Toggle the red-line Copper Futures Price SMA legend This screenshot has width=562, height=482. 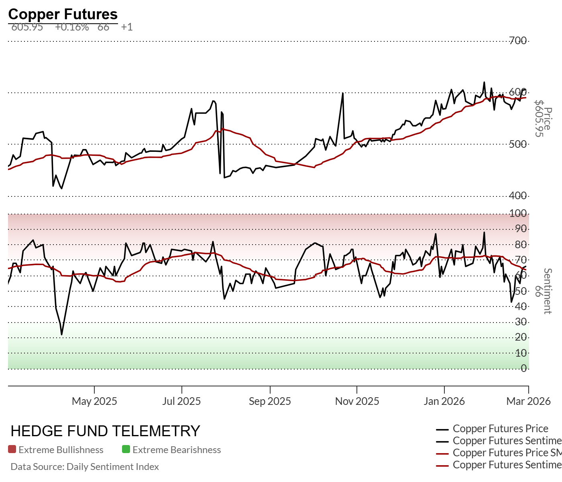(507, 453)
